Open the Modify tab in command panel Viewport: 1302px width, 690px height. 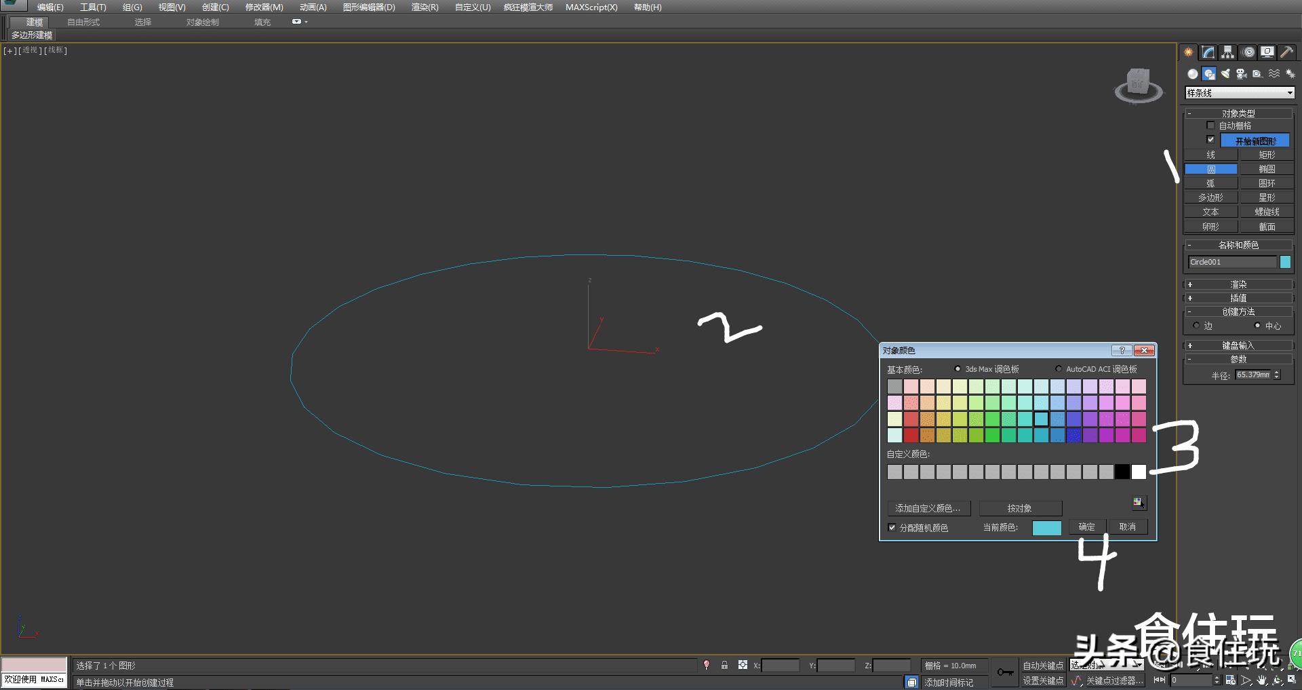(1208, 52)
